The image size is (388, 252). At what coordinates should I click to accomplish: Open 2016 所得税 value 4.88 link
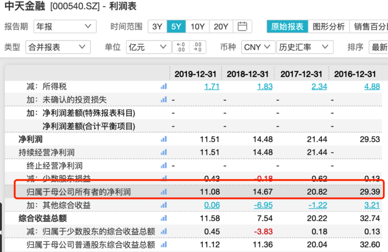pos(372,87)
